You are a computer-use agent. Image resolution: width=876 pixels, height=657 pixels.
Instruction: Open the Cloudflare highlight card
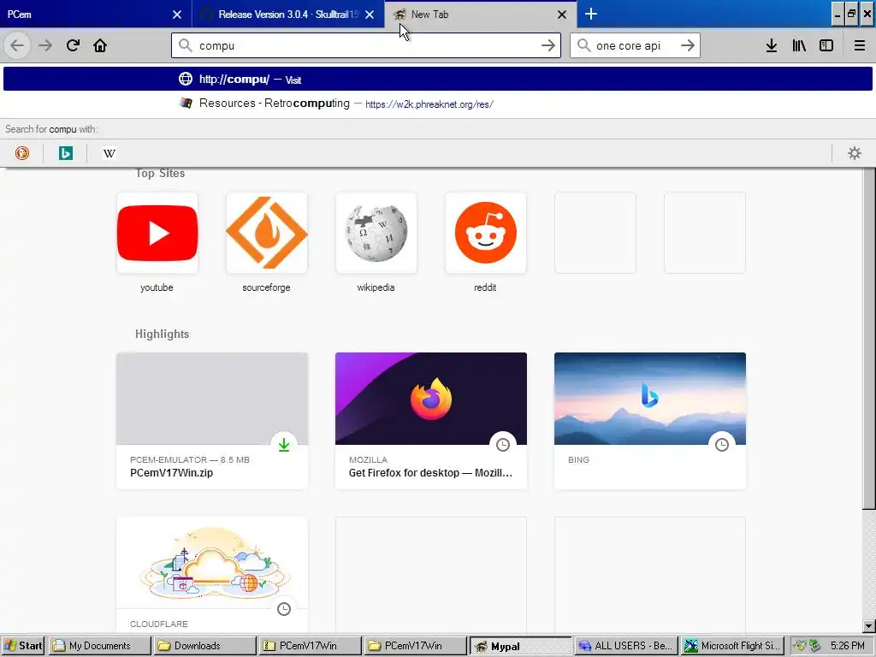[212, 574]
